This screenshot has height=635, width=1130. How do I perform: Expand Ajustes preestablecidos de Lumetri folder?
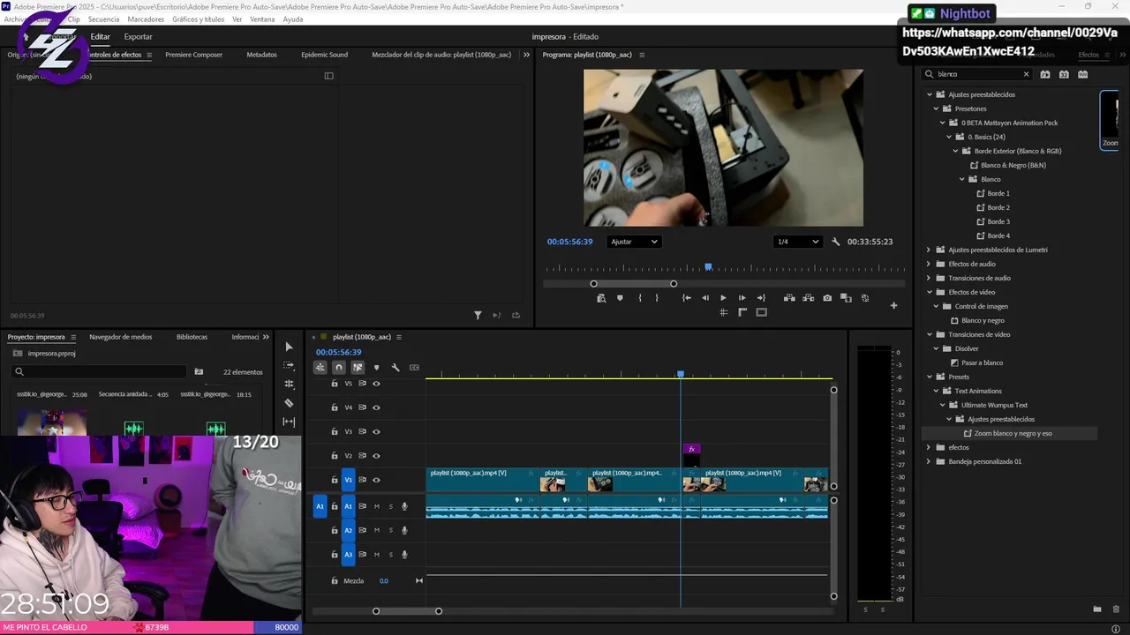coord(929,250)
